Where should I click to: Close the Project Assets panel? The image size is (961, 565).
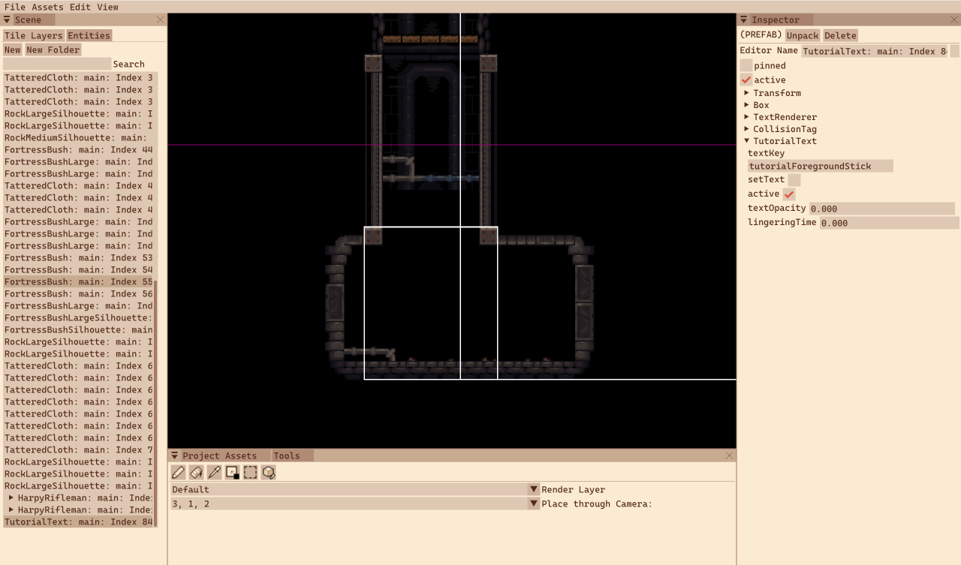point(729,455)
